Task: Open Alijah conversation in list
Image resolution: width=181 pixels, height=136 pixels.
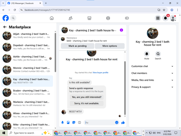Action: pos(27,36)
